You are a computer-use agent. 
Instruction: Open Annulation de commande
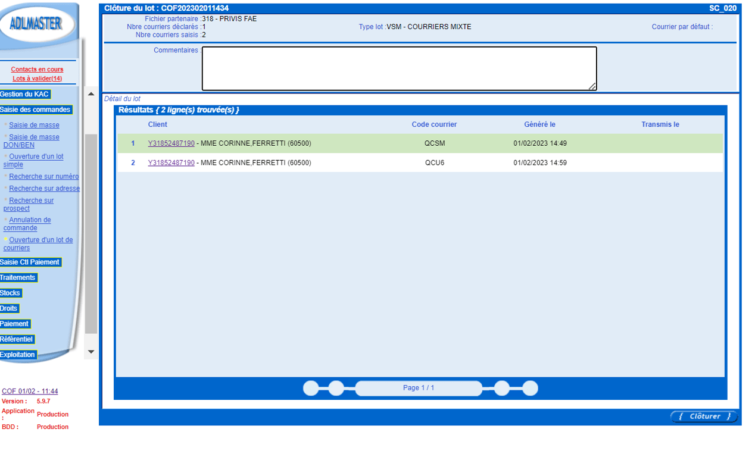point(27,224)
